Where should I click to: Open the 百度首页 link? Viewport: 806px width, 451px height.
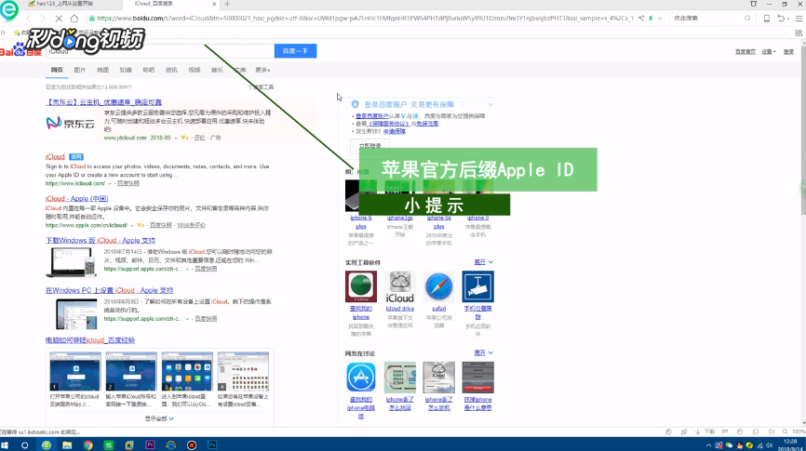(745, 52)
